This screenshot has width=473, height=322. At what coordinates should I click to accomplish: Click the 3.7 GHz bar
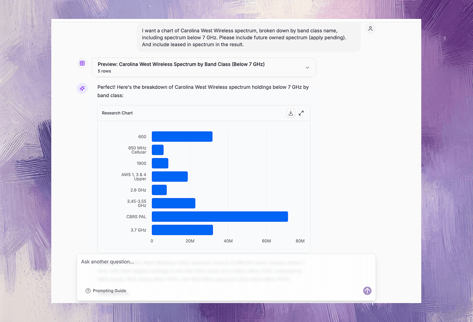click(182, 230)
